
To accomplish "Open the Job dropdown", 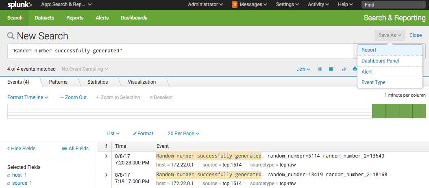I will pos(303,69).
